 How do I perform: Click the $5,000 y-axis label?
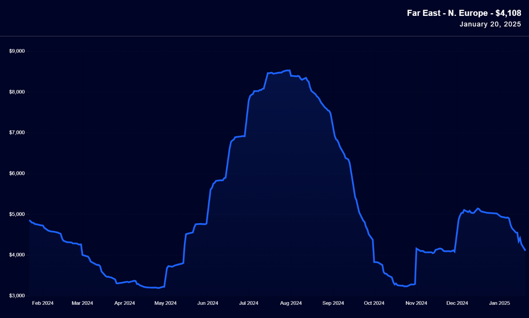17,214
